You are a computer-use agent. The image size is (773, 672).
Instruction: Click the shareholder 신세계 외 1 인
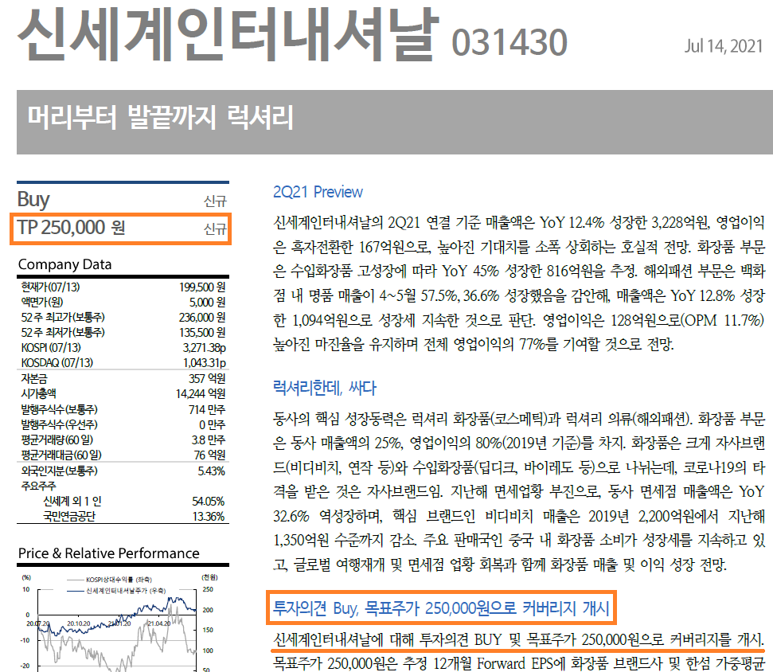pos(72,502)
